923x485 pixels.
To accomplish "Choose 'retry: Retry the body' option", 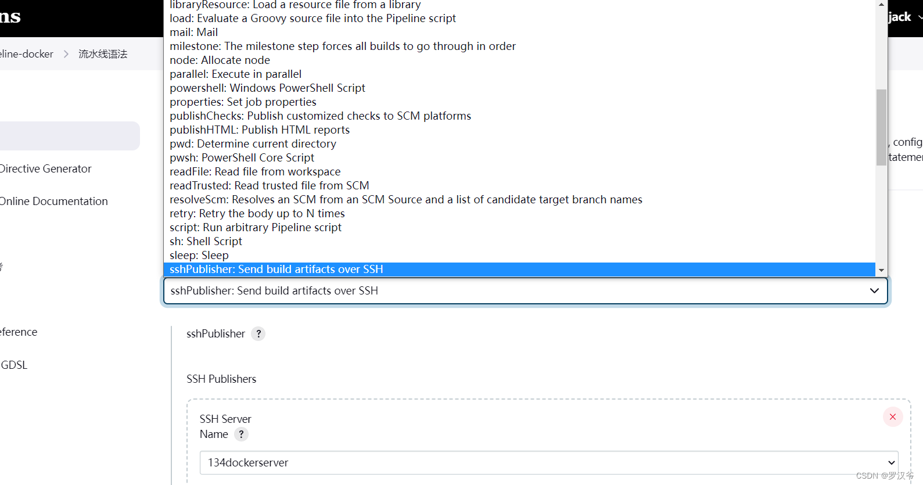I will (x=519, y=214).
